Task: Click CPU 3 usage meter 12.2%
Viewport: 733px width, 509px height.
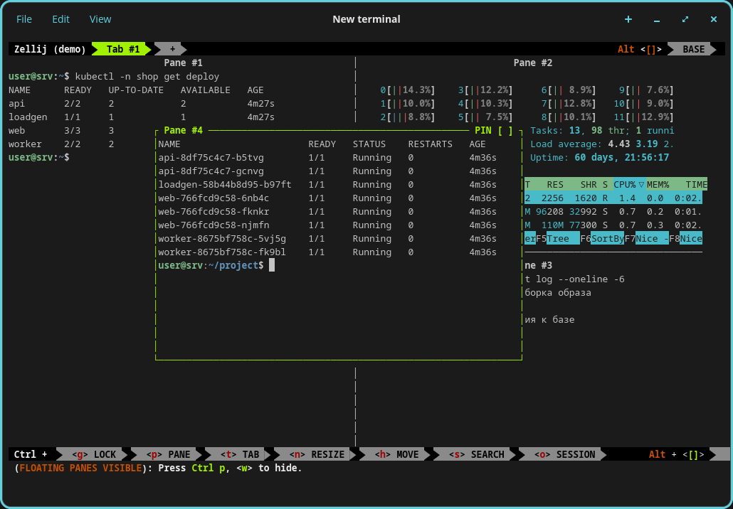Action: pos(485,90)
